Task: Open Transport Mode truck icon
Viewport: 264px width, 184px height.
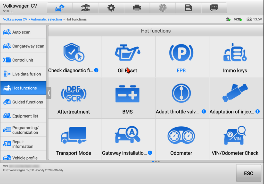Action: coord(74,135)
